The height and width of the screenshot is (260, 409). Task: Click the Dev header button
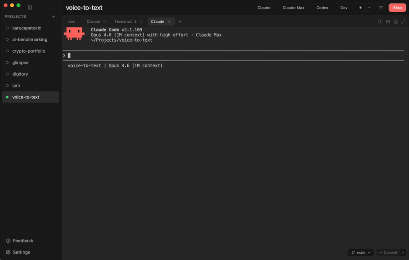[344, 8]
